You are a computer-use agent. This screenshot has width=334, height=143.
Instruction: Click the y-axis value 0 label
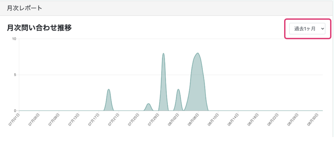[15, 110]
